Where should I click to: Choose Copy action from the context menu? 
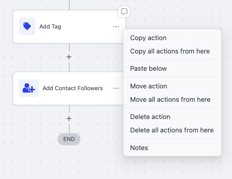pos(148,38)
